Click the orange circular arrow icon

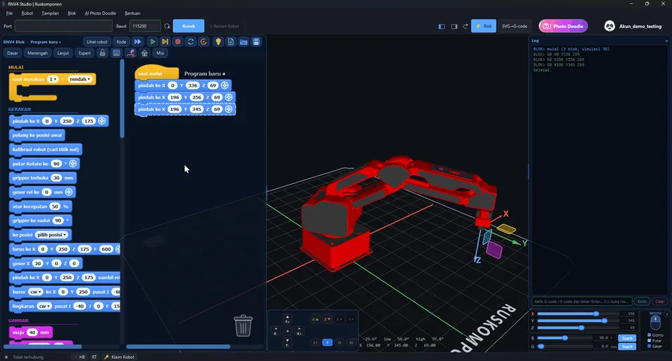(204, 41)
